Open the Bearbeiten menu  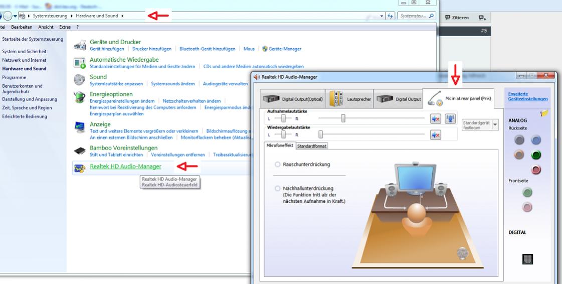tap(22, 27)
